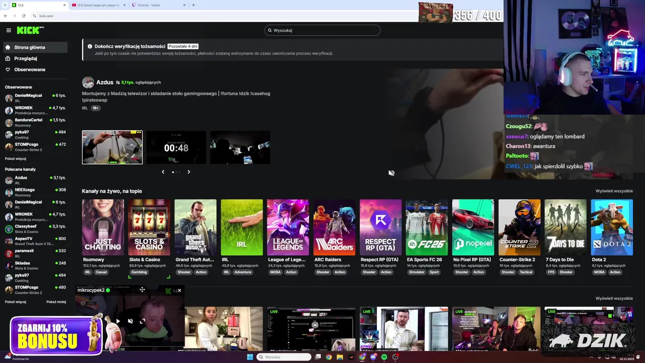Click the Casual tag under Rozmowy
The height and width of the screenshot is (363, 645).
(x=101, y=272)
